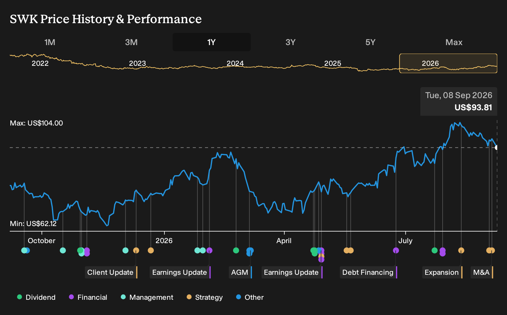Click the purple financial marker near July
This screenshot has height=315, width=507.
(x=396, y=250)
